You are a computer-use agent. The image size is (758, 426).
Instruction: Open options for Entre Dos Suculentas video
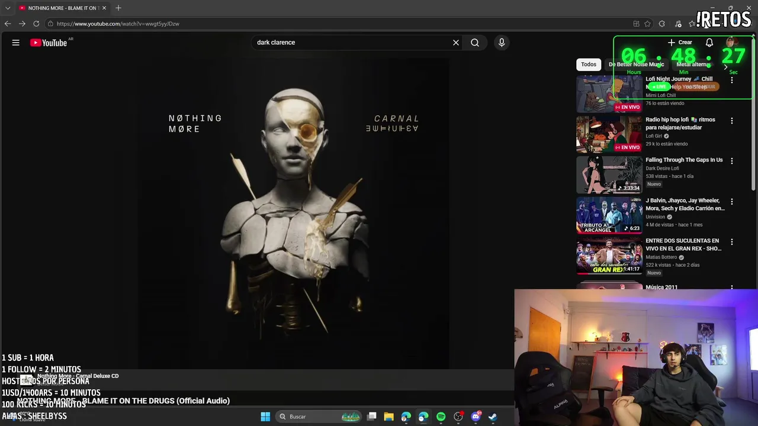click(x=732, y=242)
